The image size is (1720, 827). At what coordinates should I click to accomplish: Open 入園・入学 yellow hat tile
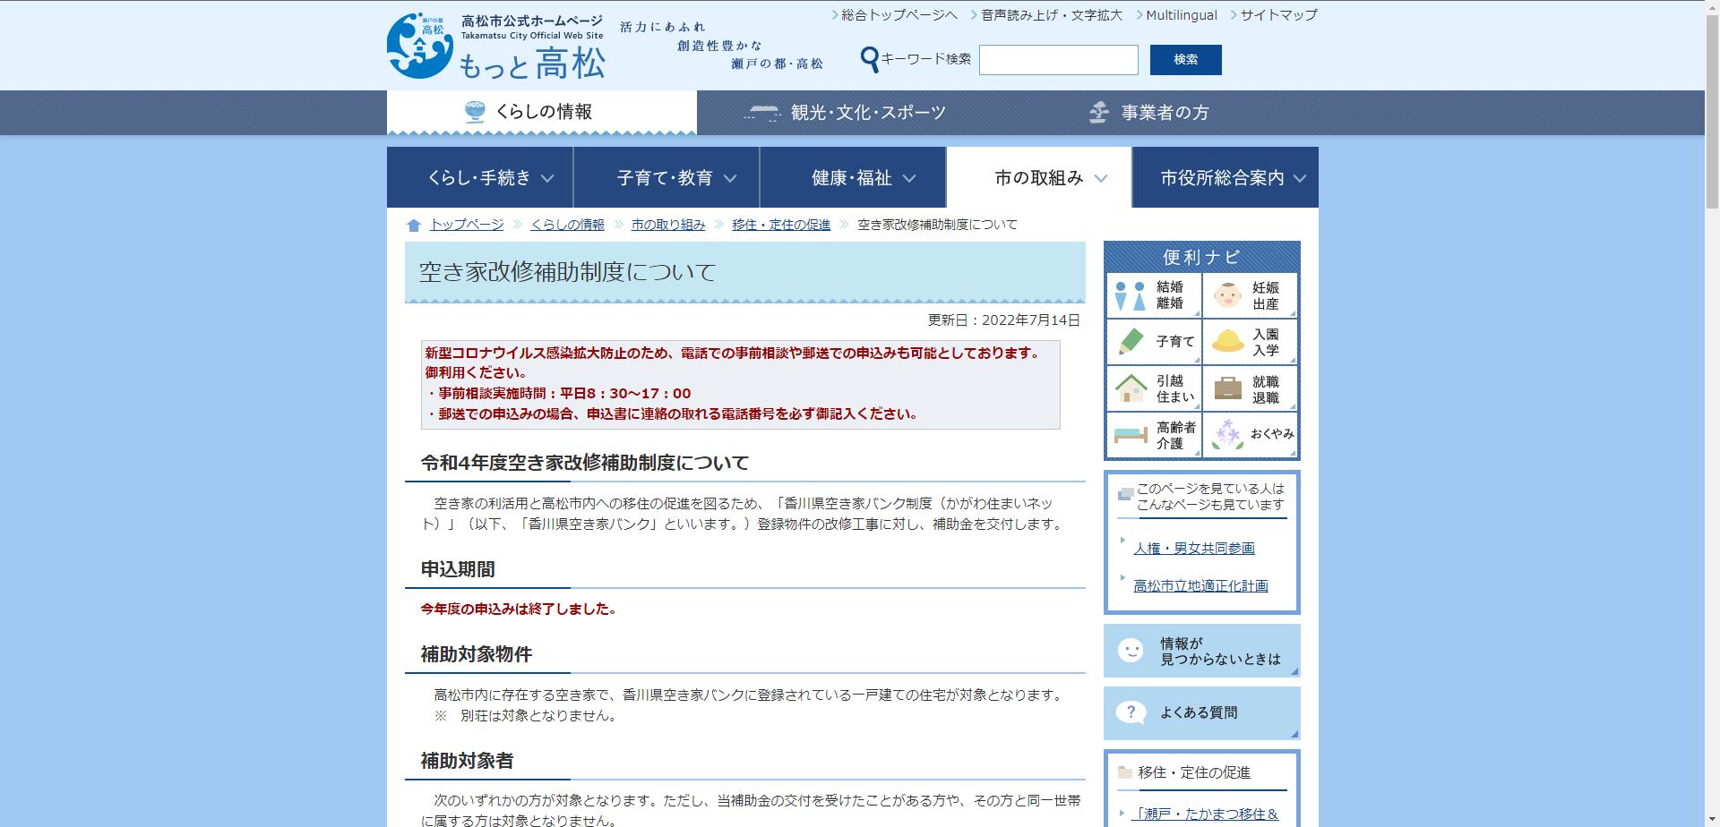pos(1250,342)
